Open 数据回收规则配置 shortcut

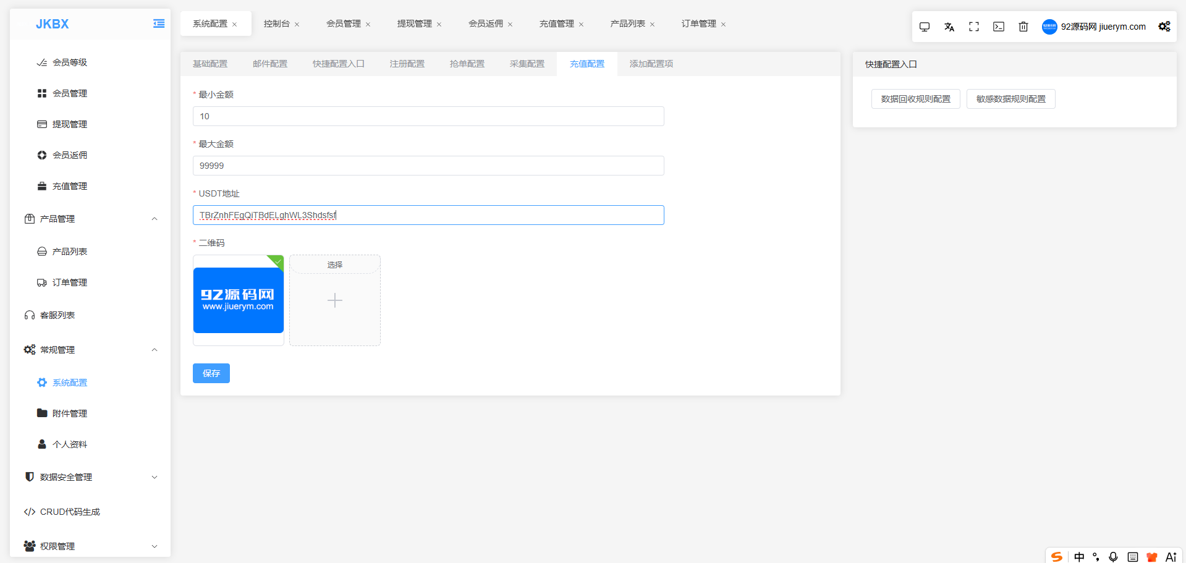pyautogui.click(x=916, y=99)
